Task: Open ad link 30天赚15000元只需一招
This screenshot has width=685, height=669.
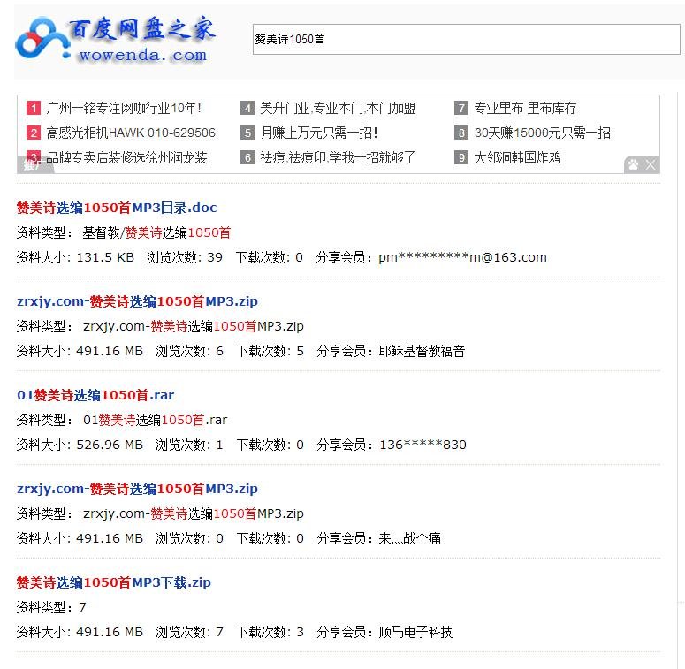Action: coord(542,133)
